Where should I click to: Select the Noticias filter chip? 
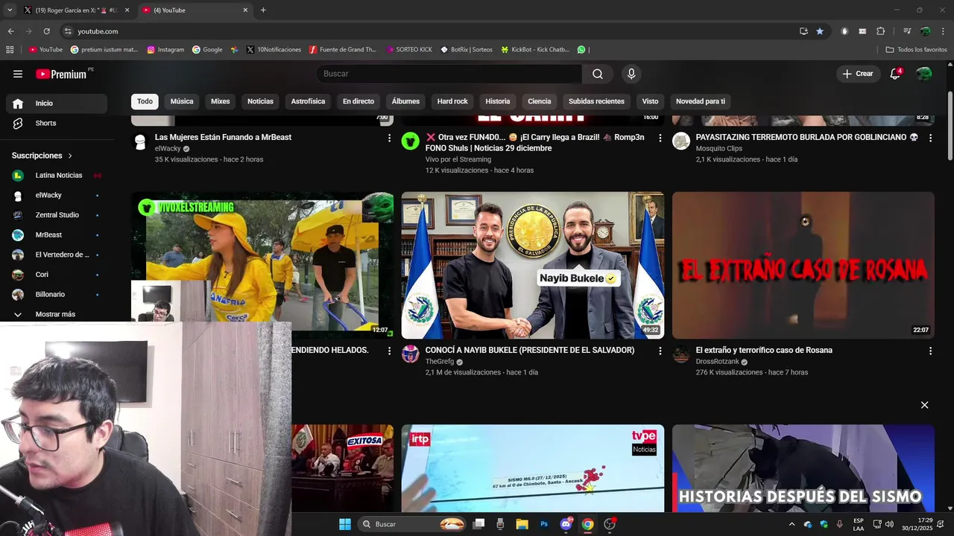[260, 101]
